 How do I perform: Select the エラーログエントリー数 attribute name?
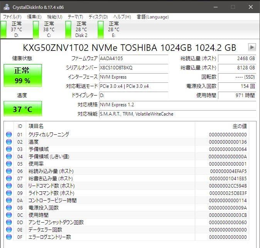[x=50, y=237]
